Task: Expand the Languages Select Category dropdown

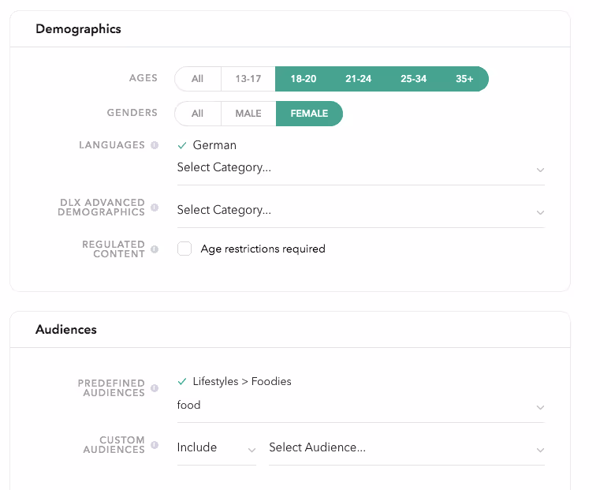Action: click(360, 168)
